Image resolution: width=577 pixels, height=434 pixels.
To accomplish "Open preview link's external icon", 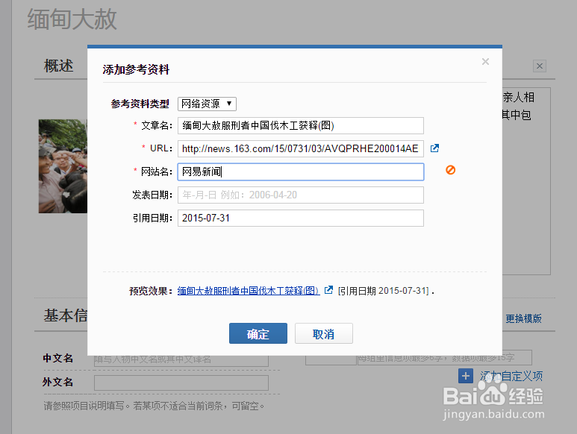I will [328, 290].
